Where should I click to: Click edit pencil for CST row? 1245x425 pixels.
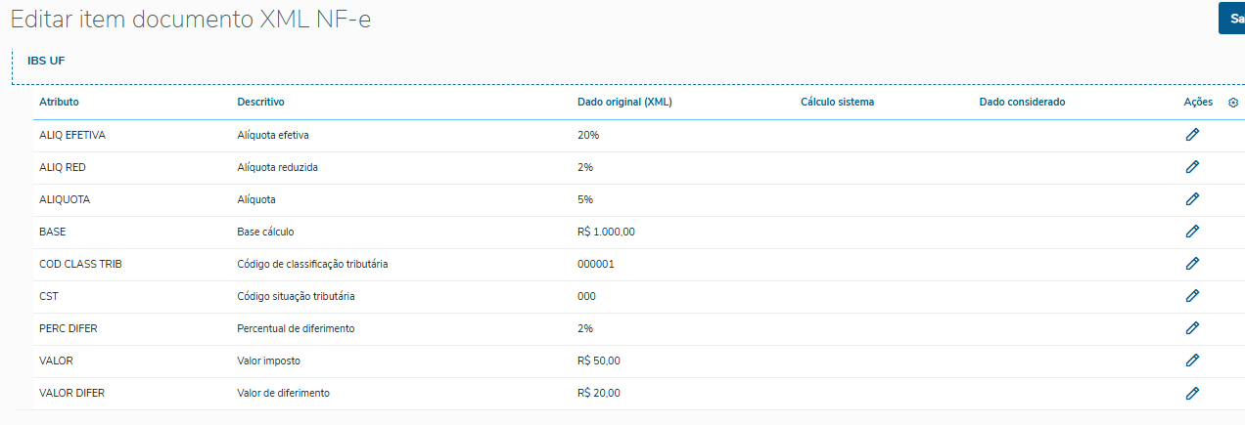coord(1192,296)
